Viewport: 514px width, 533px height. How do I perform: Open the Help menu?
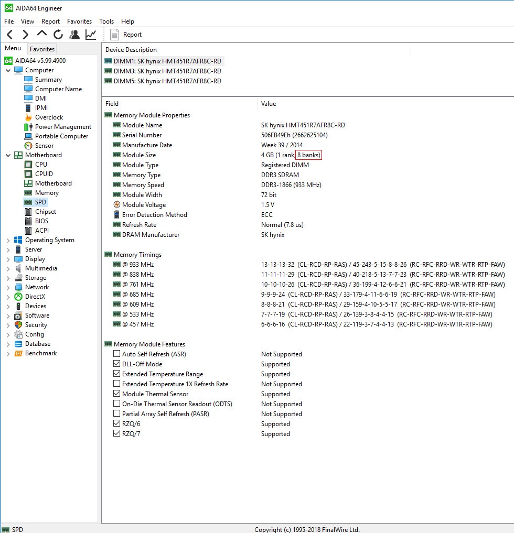127,21
